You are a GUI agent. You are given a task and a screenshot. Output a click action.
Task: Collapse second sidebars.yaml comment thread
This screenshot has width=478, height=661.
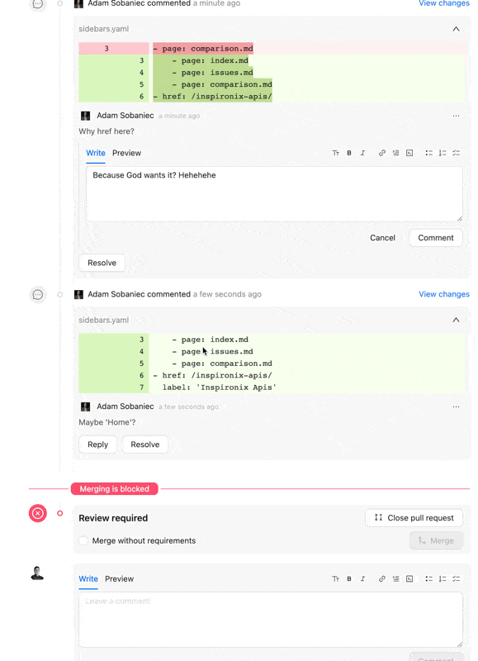coord(456,320)
